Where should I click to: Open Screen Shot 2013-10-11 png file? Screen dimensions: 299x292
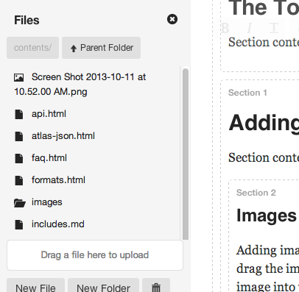80,85
